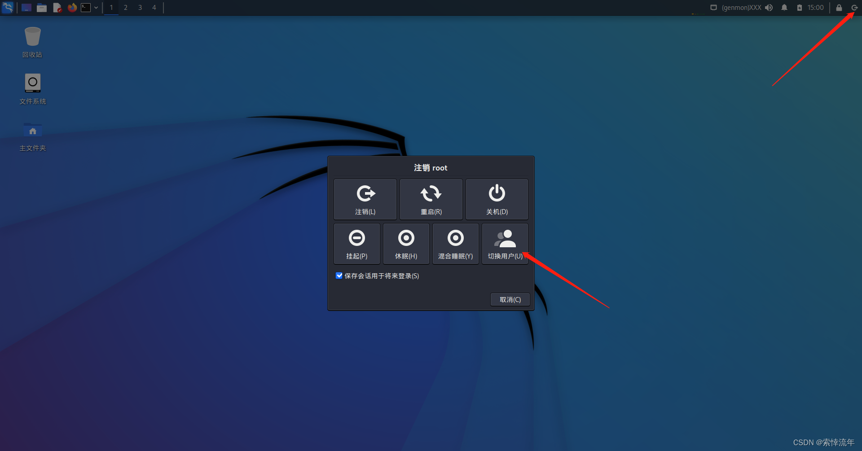The image size is (862, 451).
Task: Click the 切换用户(U) switch user button
Action: tap(505, 244)
